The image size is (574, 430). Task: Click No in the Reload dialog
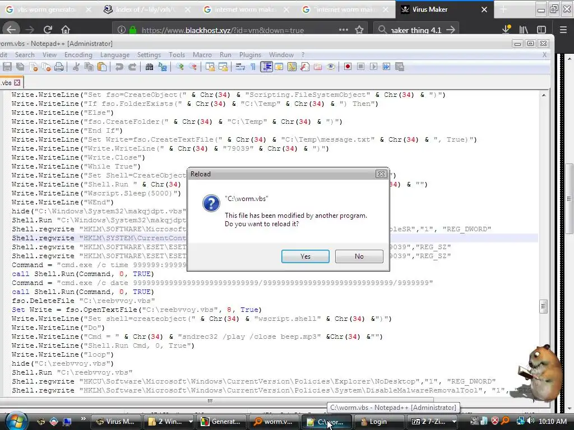click(359, 256)
